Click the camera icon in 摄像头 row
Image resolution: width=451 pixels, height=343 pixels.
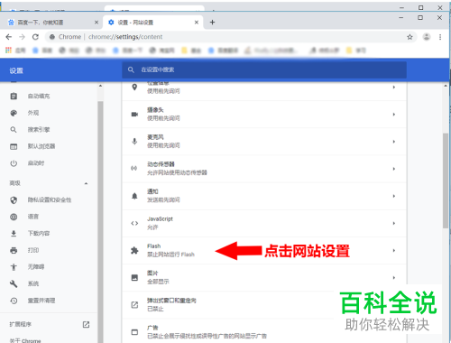(134, 115)
